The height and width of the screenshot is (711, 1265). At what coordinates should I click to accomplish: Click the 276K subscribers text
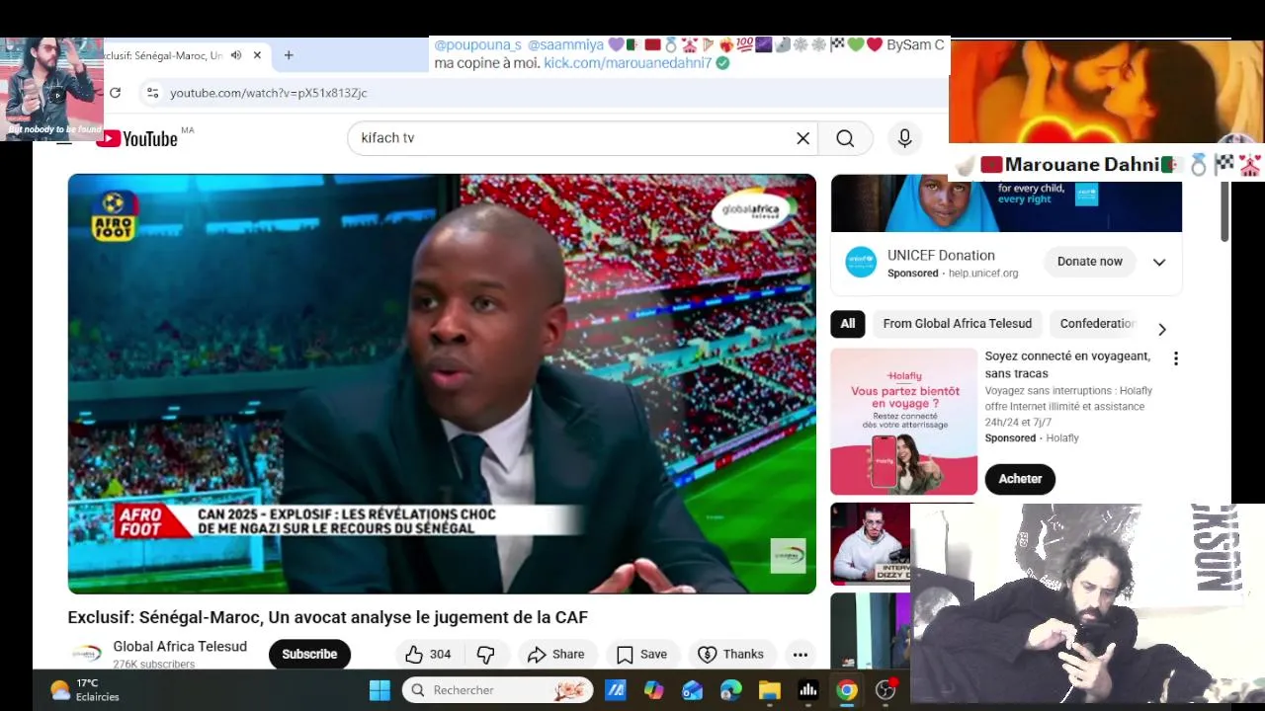[x=153, y=665]
